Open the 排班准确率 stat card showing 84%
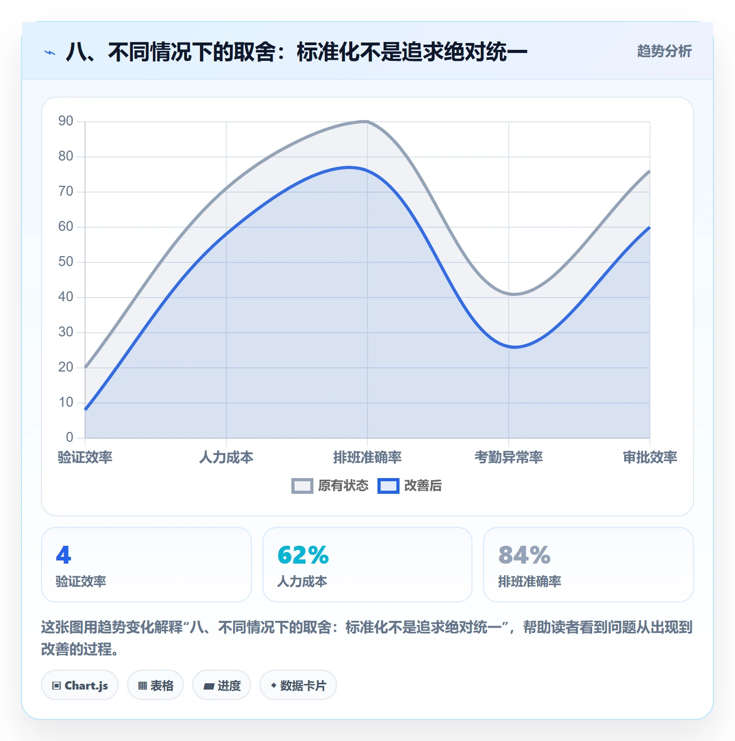 pyautogui.click(x=589, y=565)
